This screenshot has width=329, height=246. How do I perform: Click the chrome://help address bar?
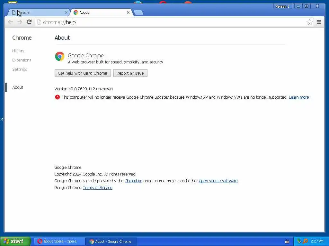pos(174,22)
